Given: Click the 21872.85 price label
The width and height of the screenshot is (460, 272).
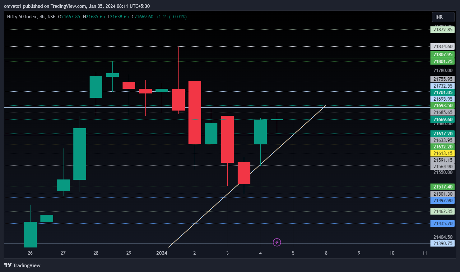Looking at the screenshot, I should click(x=443, y=30).
